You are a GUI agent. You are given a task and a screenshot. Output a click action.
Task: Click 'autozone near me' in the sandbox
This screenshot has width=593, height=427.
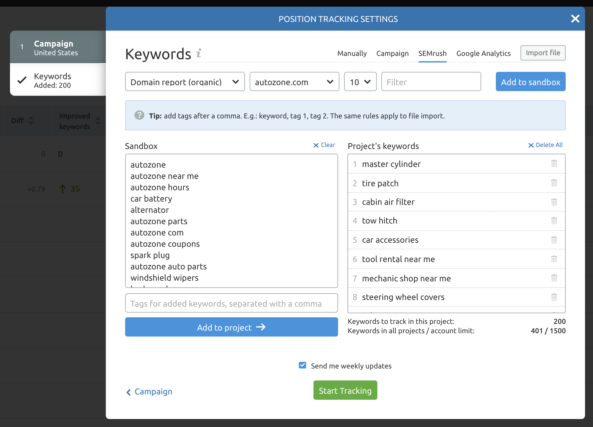(164, 176)
